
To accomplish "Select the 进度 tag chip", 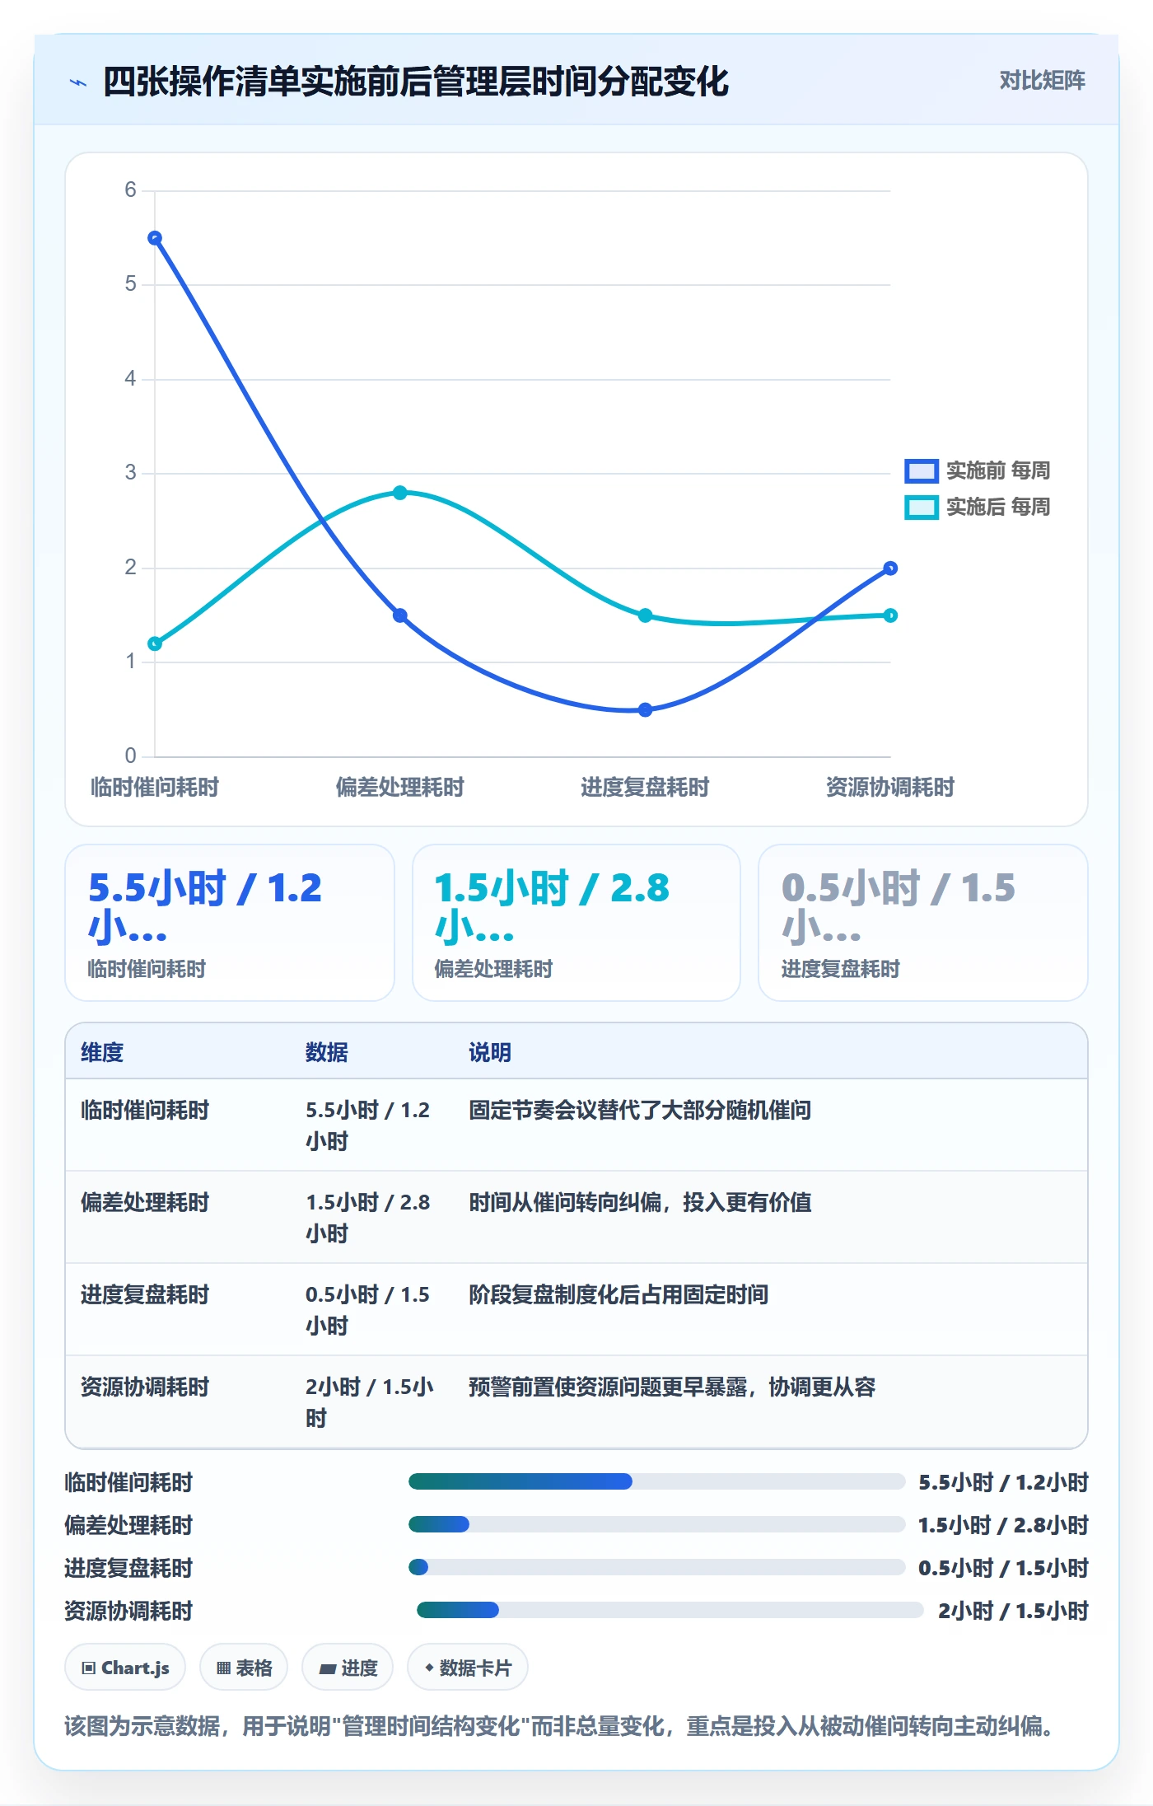I will click(x=348, y=1668).
